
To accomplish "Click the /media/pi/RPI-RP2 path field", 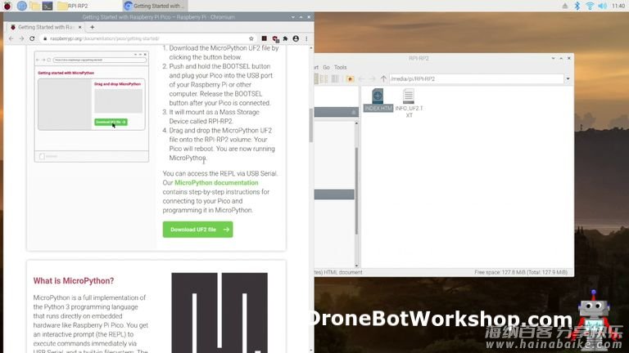I will 476,78.
